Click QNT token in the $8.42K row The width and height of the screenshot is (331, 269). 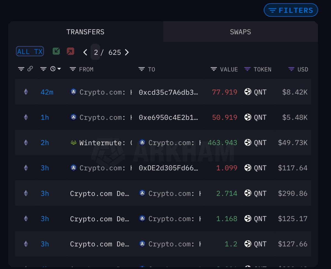point(256,92)
